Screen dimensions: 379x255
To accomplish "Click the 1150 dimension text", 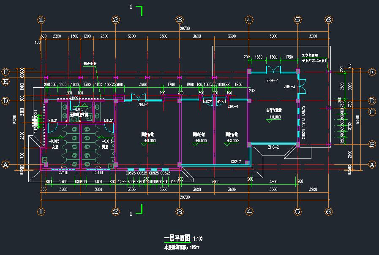I will (x=174, y=182).
